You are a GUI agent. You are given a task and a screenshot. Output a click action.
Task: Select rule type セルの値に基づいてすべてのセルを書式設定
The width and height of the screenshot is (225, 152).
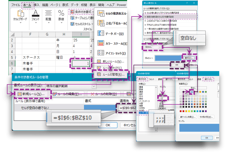click(170, 13)
